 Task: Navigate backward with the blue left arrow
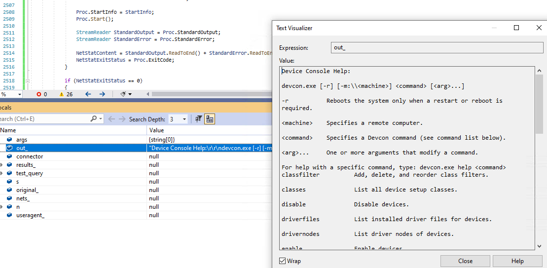tap(88, 94)
